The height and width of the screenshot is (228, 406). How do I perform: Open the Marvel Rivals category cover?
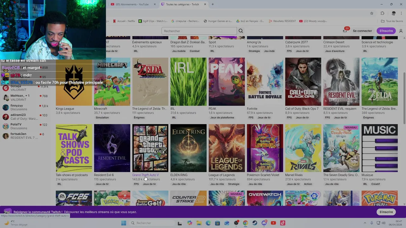click(x=303, y=148)
